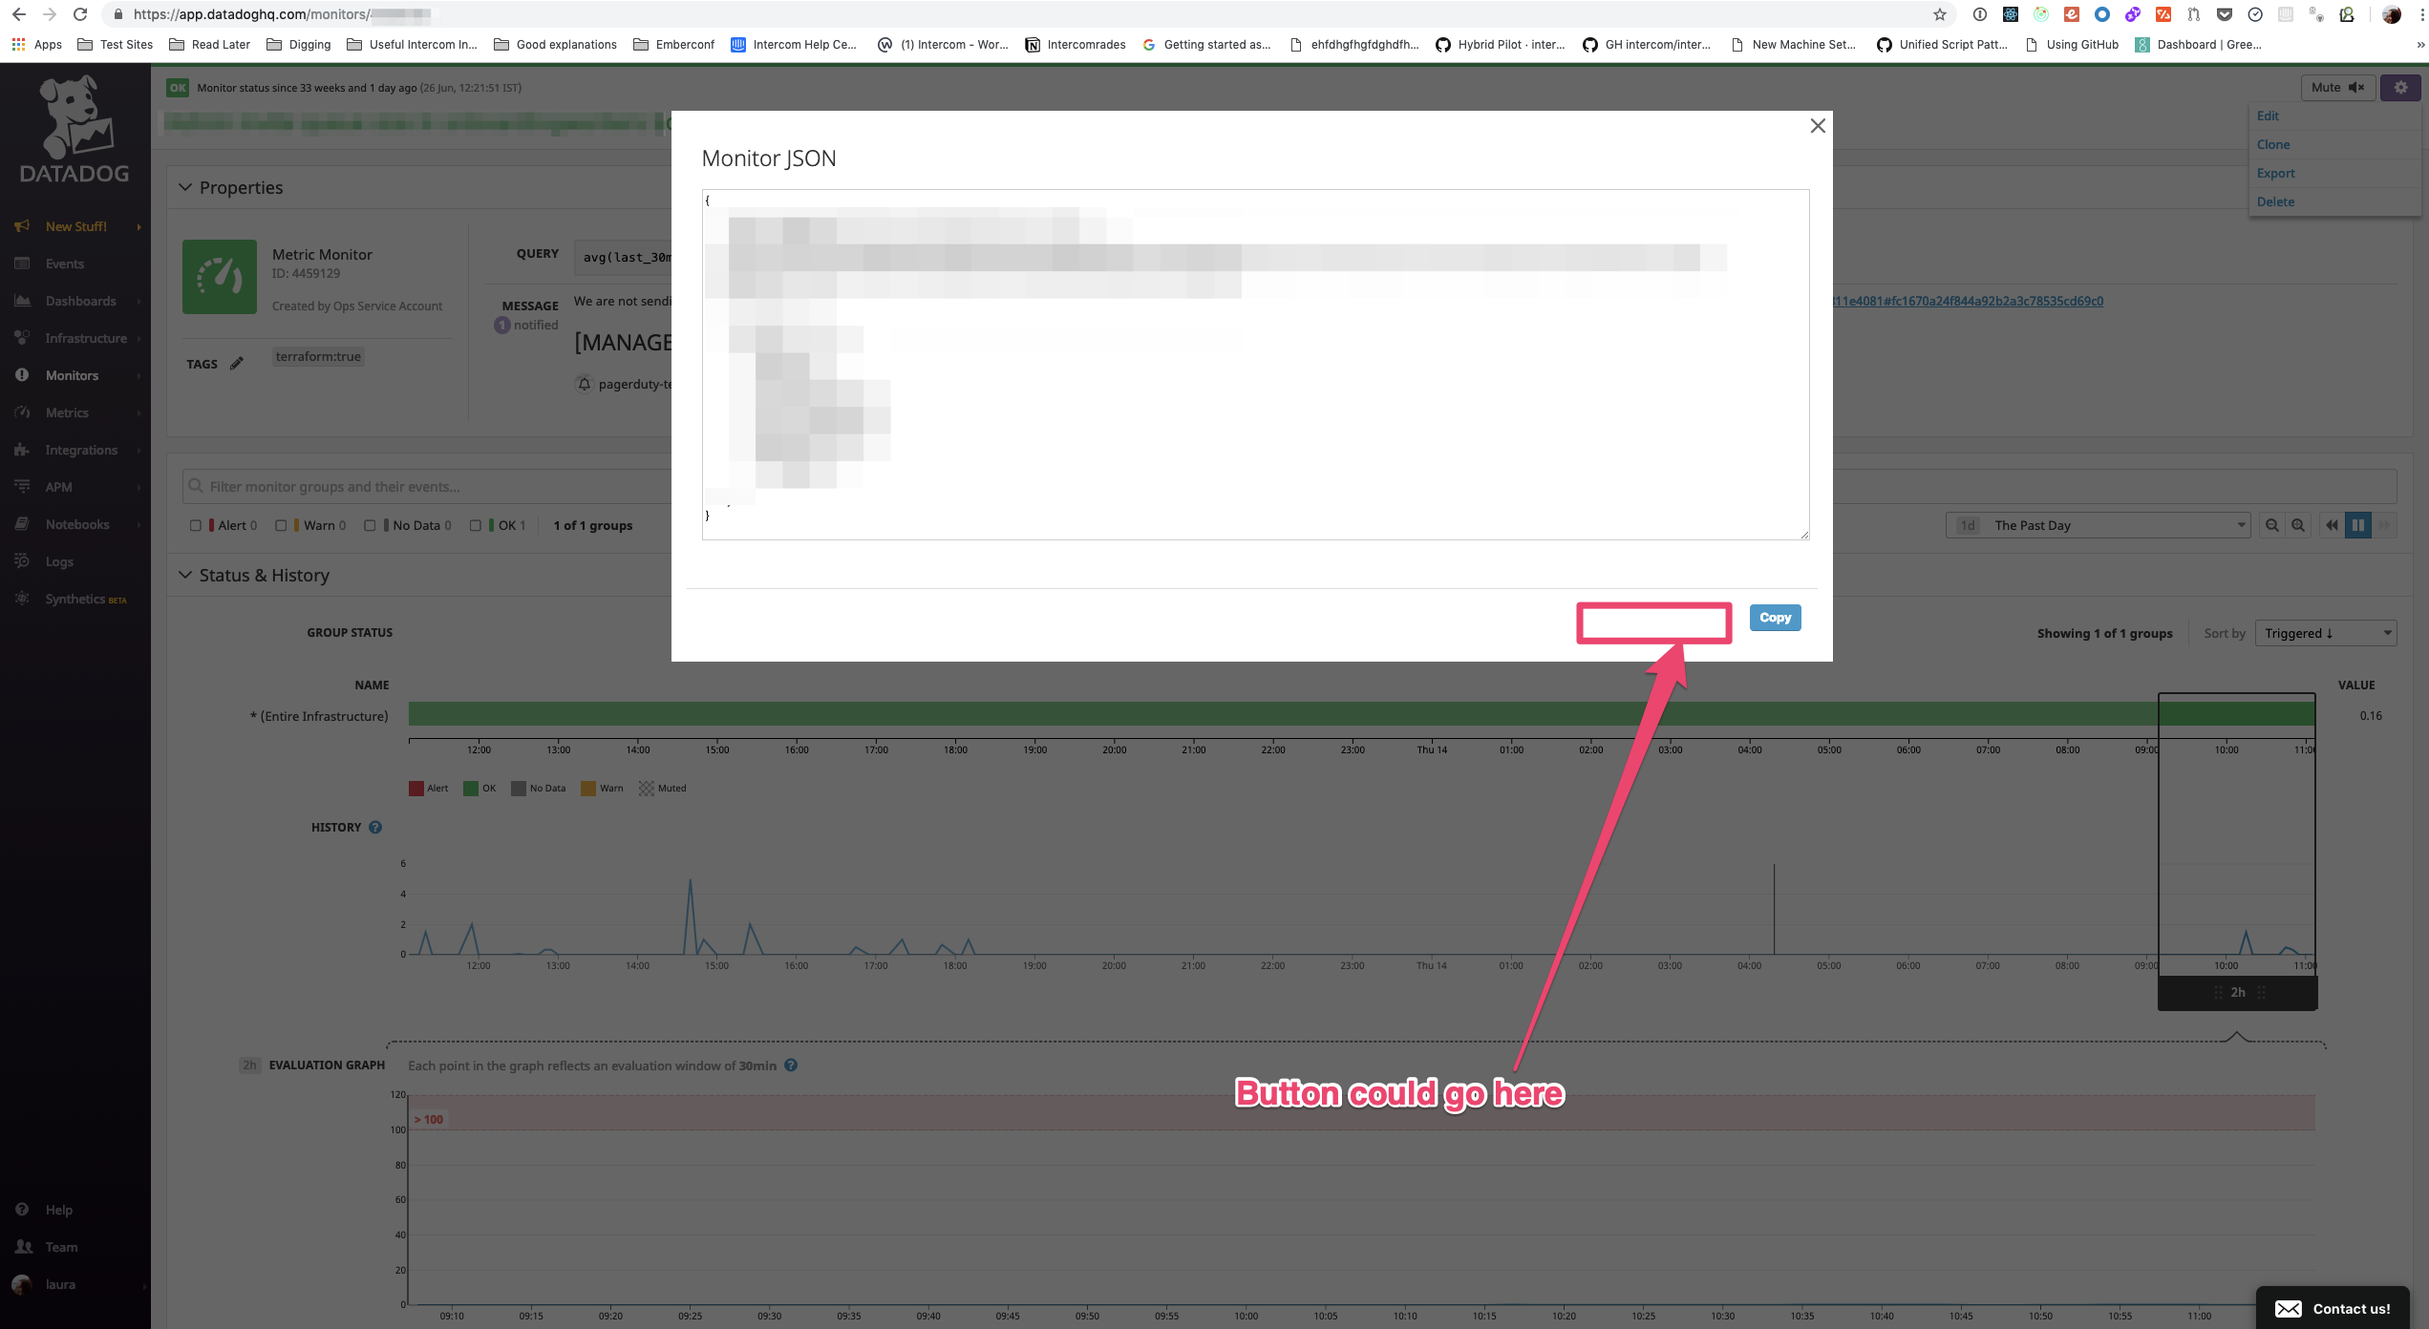Reload the browser page
2429x1329 pixels.
coord(80,14)
